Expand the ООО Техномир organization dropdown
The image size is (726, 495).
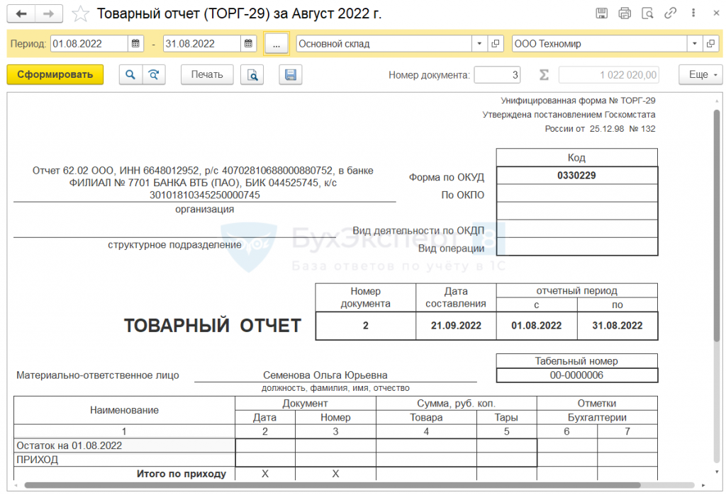pyautogui.click(x=695, y=43)
